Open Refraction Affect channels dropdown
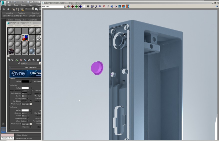The width and height of the screenshot is (219, 141). point(31,124)
